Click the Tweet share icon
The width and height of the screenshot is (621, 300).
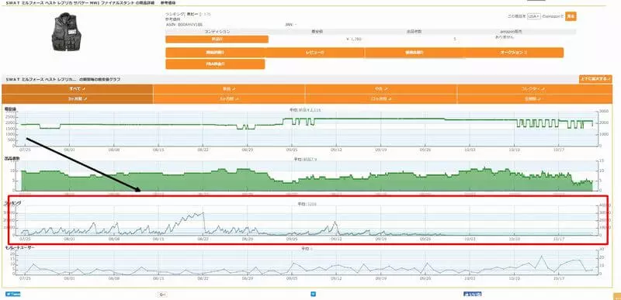click(x=12, y=294)
